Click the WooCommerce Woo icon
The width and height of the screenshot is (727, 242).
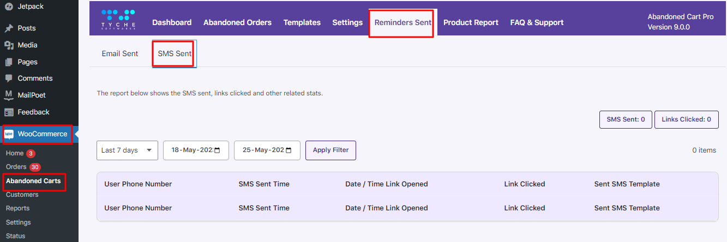point(9,134)
